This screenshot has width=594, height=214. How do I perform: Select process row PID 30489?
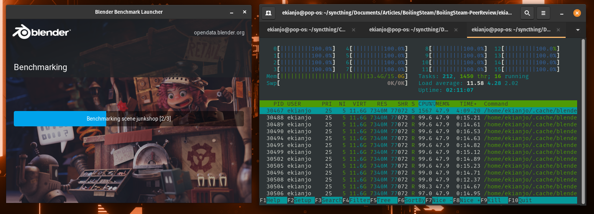click(418, 124)
